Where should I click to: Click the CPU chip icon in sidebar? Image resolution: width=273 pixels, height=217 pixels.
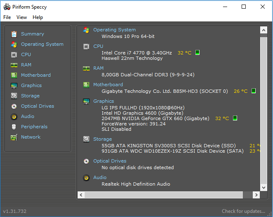point(14,55)
